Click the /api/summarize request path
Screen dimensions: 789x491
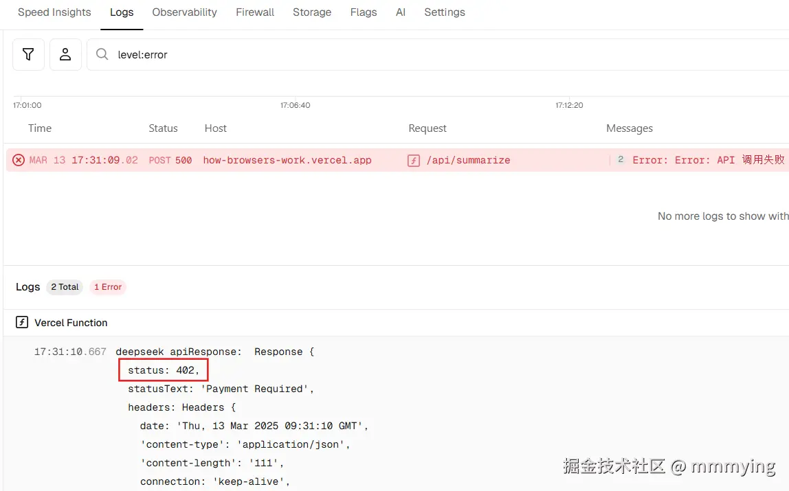(x=469, y=160)
